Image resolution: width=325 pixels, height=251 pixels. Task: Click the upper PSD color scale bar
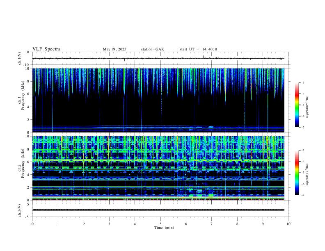(x=297, y=105)
